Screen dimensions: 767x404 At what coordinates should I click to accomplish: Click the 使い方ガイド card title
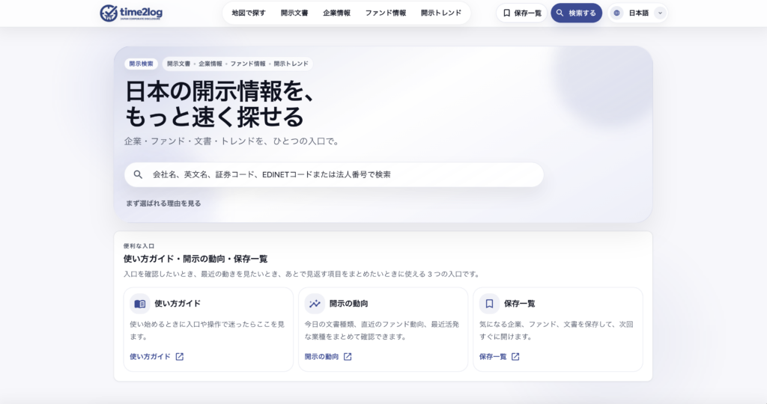pos(178,304)
